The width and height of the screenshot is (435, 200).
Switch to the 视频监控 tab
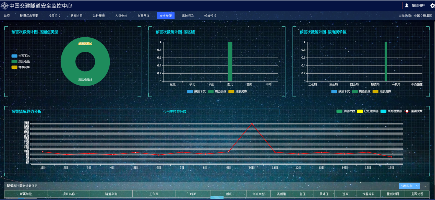point(54,16)
